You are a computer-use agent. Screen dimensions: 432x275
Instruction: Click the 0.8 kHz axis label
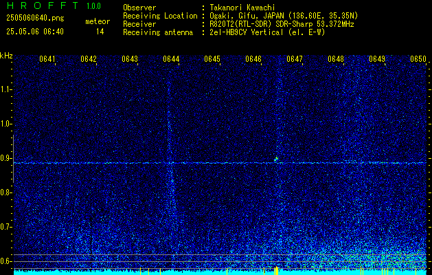click(5, 192)
